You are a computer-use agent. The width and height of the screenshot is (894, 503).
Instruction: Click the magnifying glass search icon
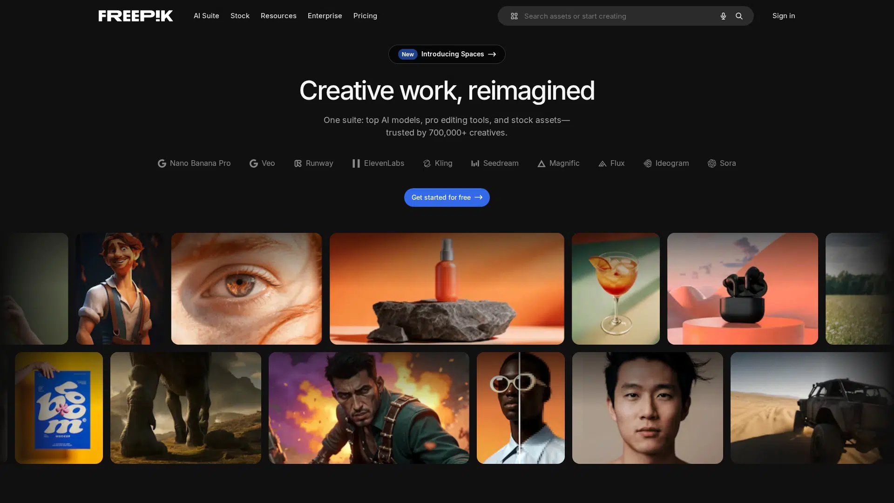[x=739, y=16]
